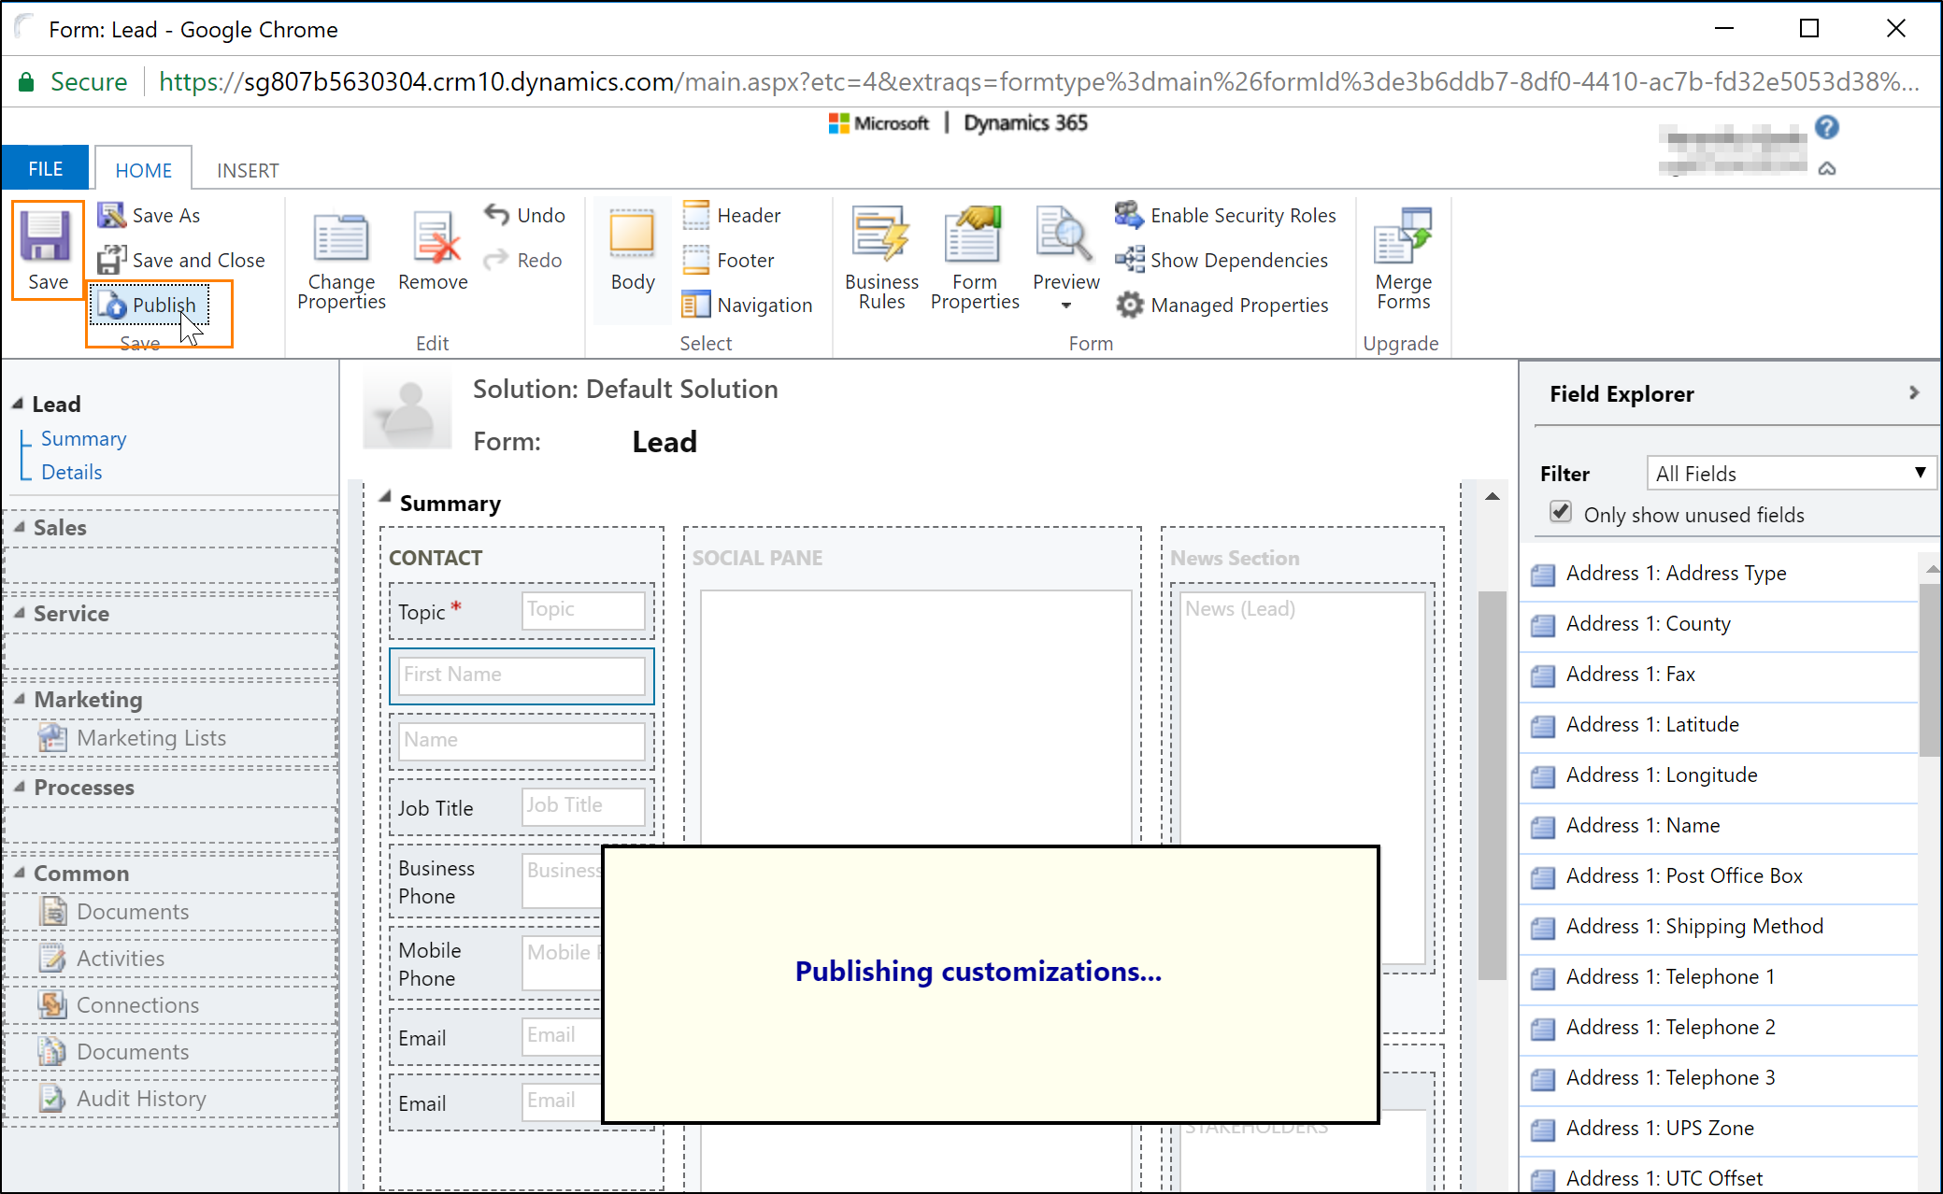
Task: Select the HOME ribbon tab
Action: tap(141, 169)
